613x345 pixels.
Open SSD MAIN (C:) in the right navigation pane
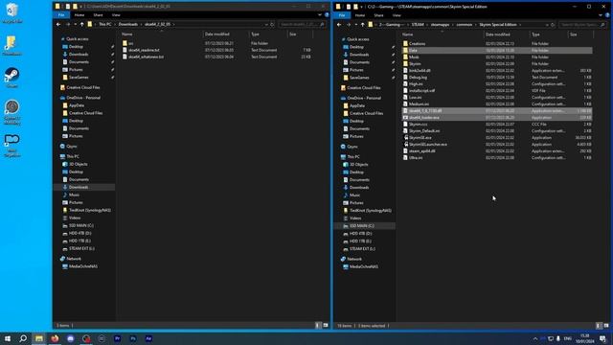pyautogui.click(x=362, y=226)
